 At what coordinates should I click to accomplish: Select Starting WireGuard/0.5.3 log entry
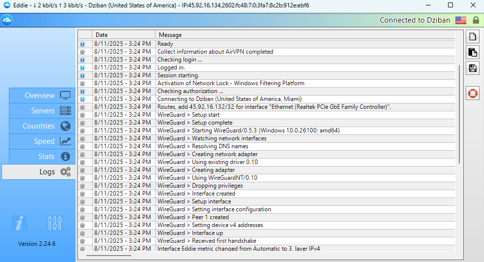tap(266, 131)
